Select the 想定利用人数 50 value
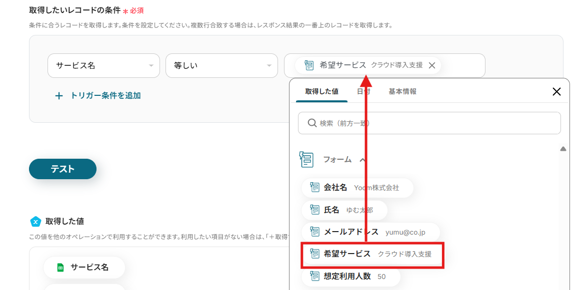 click(x=350, y=276)
